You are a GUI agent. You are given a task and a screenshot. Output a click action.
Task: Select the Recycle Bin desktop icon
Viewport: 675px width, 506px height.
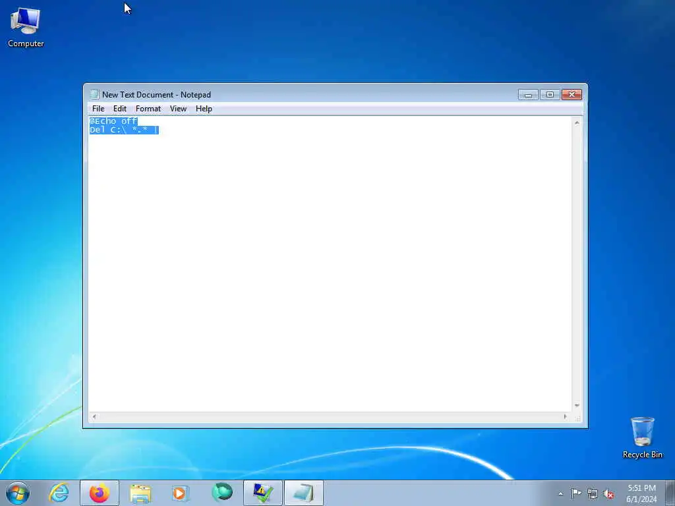click(642, 437)
